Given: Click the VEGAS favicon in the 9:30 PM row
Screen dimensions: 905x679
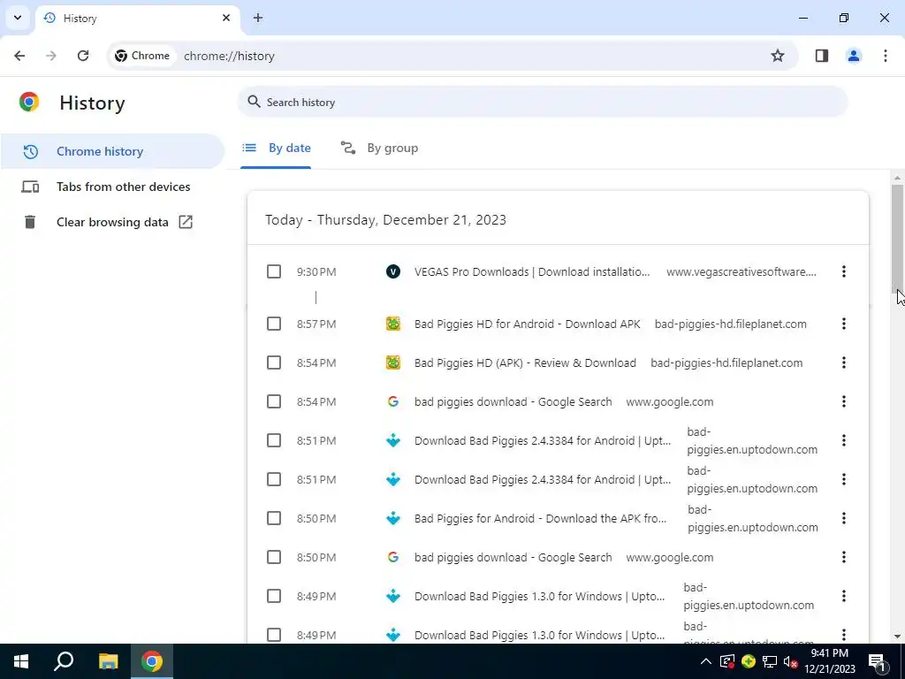Looking at the screenshot, I should (393, 271).
